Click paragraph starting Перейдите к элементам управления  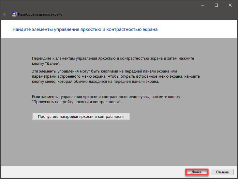pyautogui.click(x=113, y=61)
